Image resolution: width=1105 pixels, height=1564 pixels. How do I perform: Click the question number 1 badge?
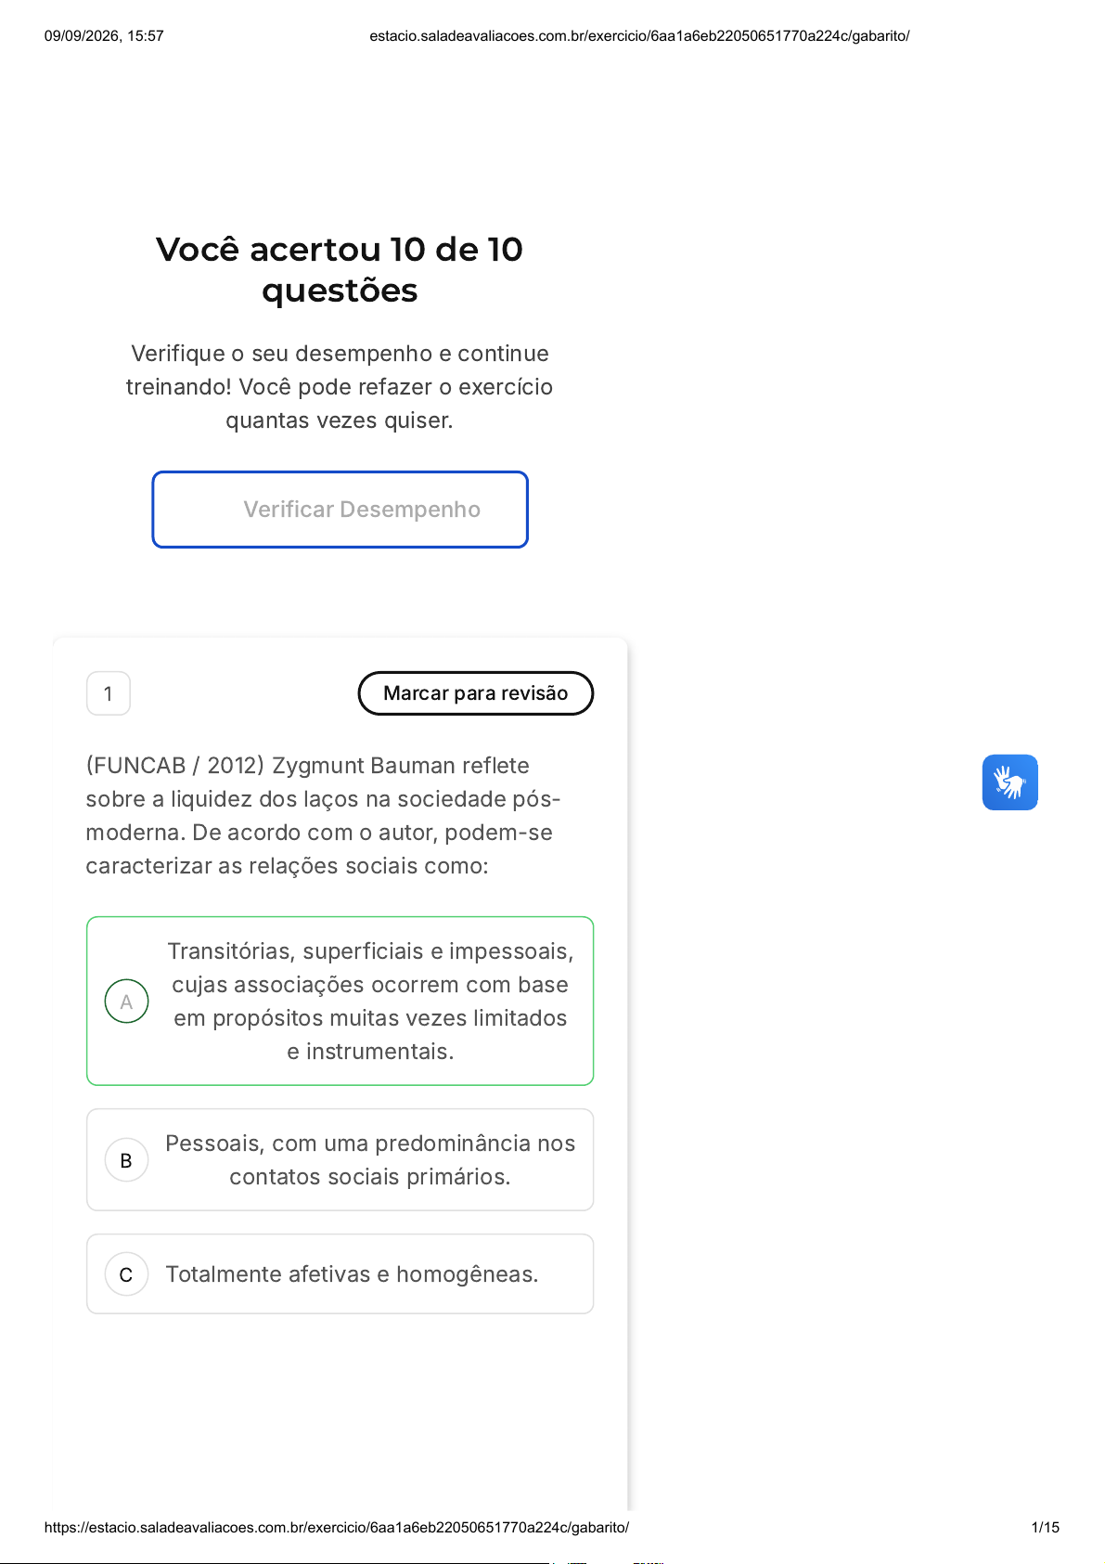[x=109, y=693]
